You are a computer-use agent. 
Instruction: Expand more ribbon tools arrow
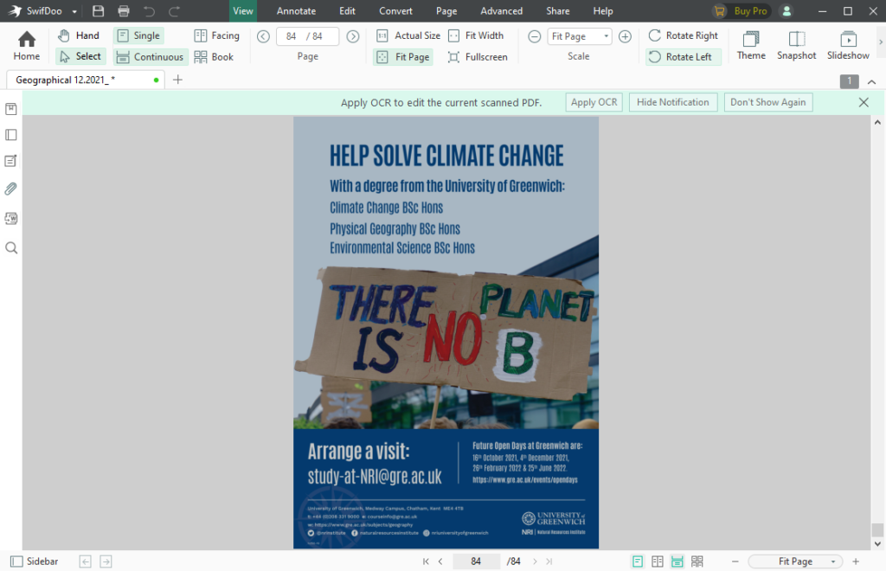click(x=880, y=42)
